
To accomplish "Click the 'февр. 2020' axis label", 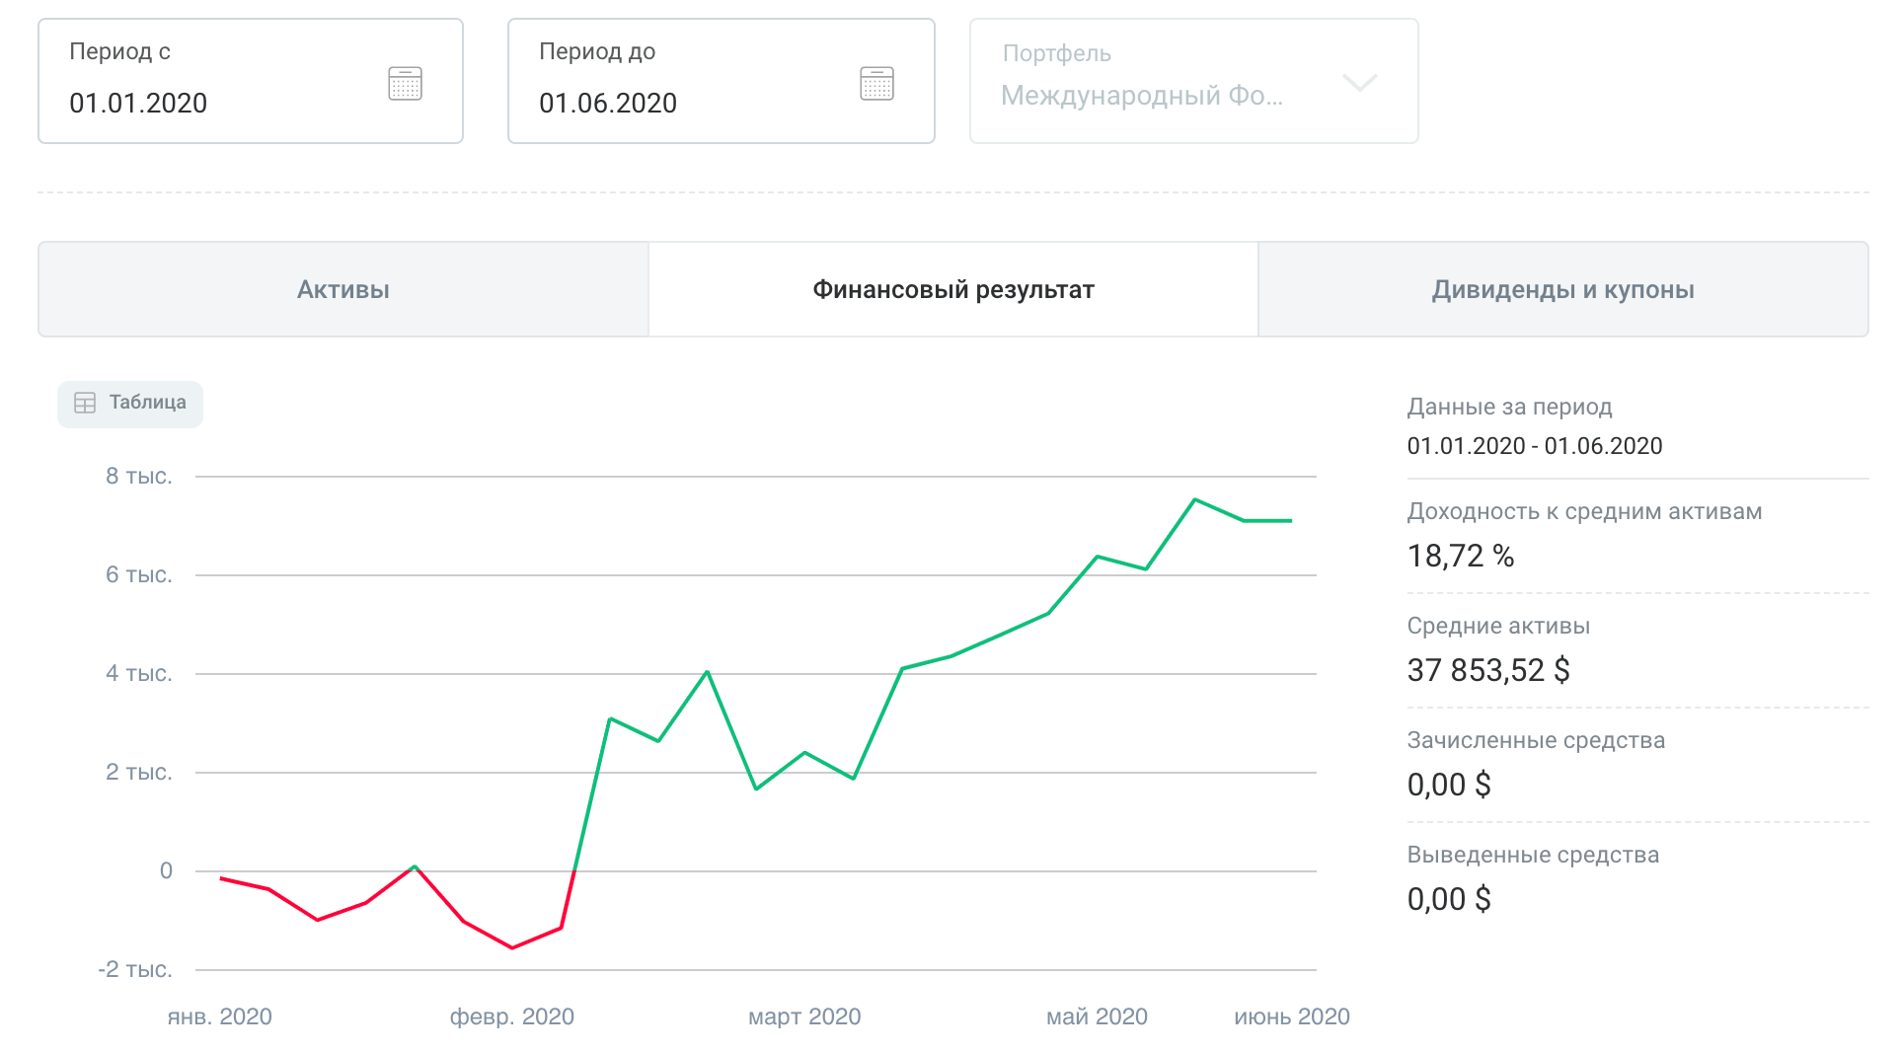I will pyautogui.click(x=511, y=1016).
